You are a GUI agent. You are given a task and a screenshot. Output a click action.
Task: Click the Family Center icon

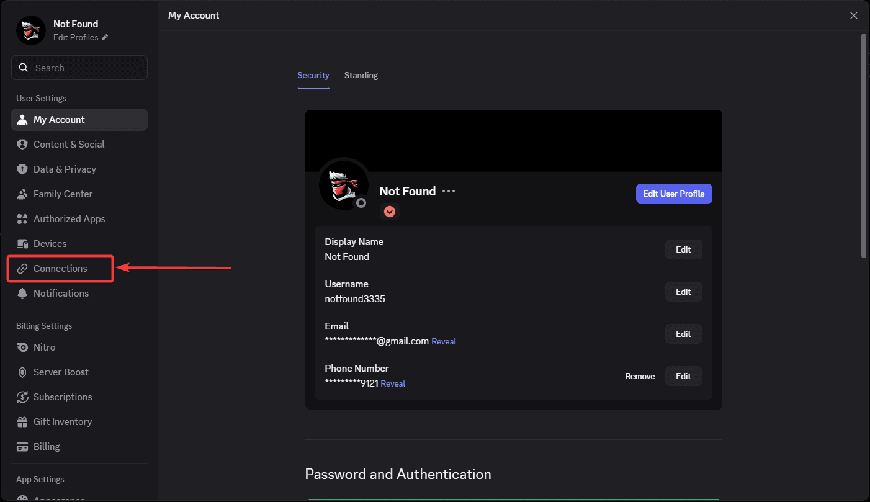[x=22, y=194]
